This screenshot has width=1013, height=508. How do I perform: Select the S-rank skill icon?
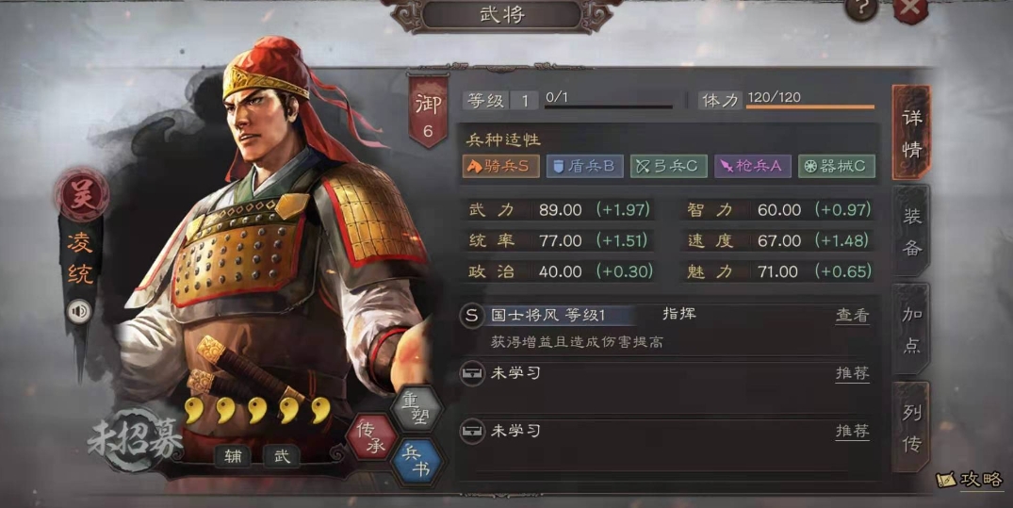point(472,316)
